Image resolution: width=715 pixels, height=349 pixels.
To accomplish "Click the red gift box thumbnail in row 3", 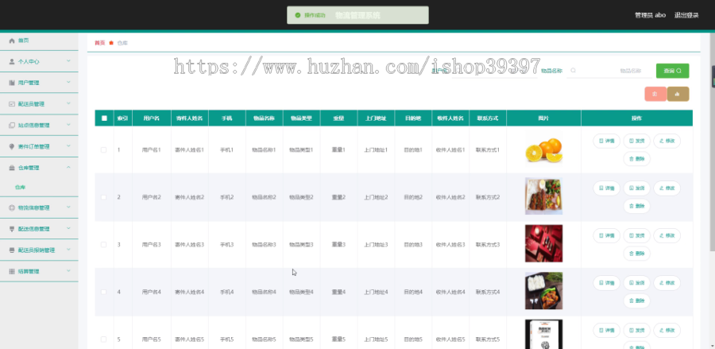I will click(x=543, y=243).
